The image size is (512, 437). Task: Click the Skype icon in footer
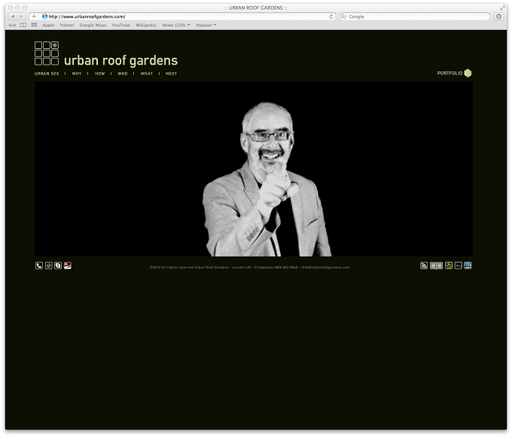(58, 266)
